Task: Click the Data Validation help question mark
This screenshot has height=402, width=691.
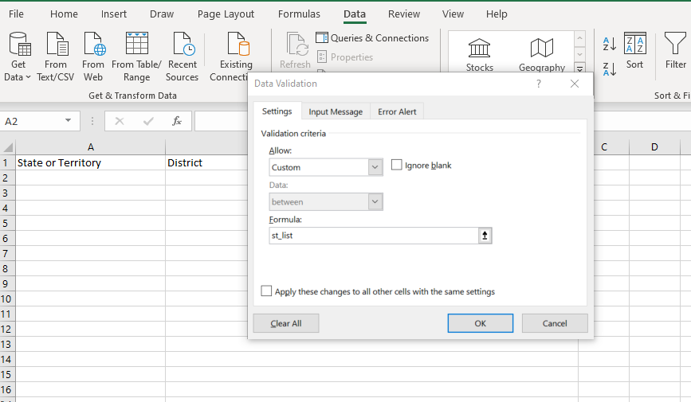Action: [539, 84]
